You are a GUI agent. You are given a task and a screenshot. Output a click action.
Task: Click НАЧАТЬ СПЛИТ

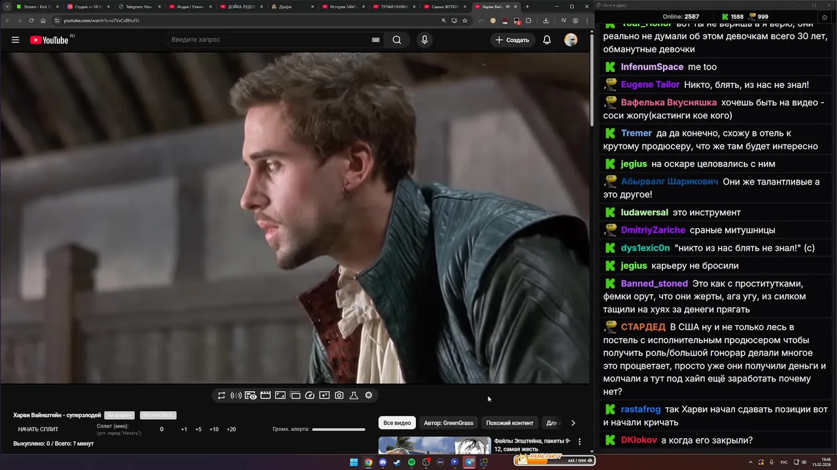pyautogui.click(x=38, y=430)
